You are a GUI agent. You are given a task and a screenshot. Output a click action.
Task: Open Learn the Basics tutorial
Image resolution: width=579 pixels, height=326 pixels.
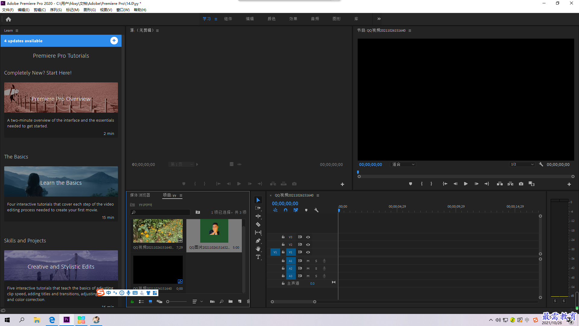click(x=61, y=181)
